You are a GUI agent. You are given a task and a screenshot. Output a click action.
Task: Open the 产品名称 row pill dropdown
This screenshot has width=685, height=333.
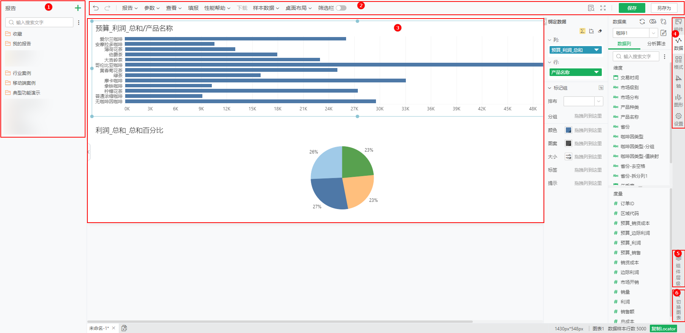(596, 72)
